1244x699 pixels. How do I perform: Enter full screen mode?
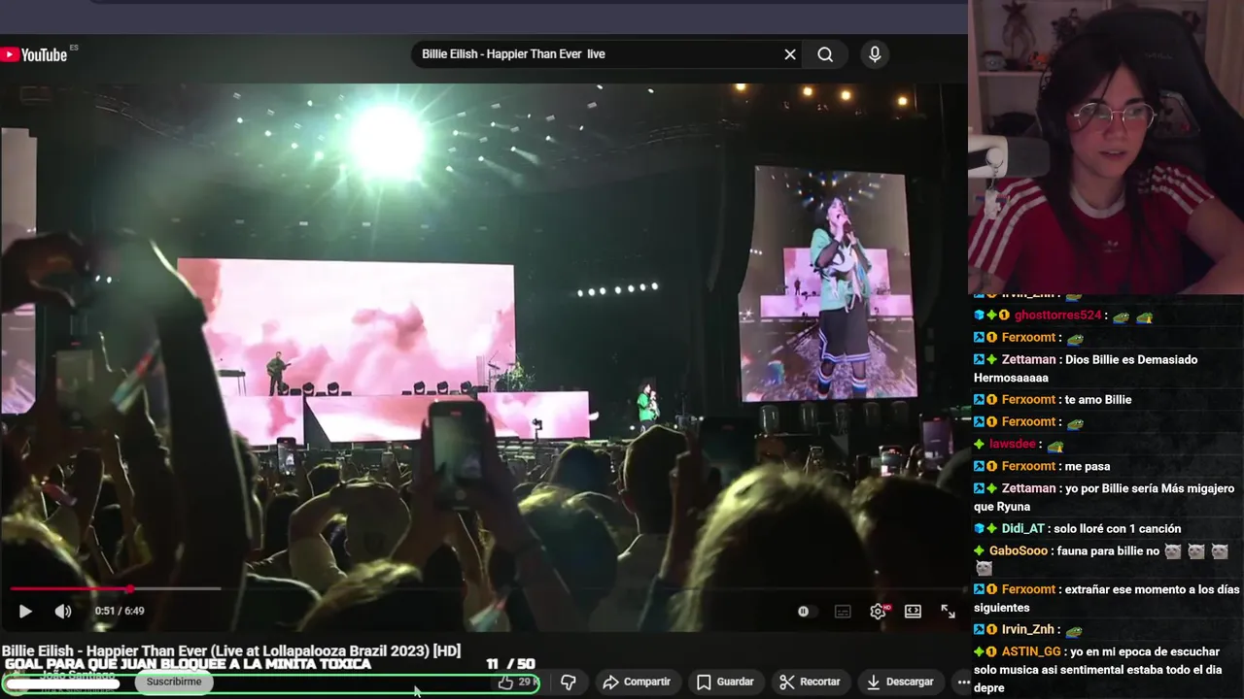tap(948, 611)
